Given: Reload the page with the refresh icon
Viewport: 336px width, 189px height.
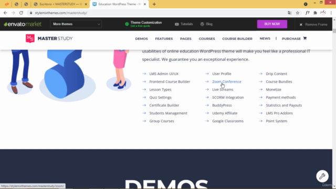Looking at the screenshot, I should (x=21, y=13).
